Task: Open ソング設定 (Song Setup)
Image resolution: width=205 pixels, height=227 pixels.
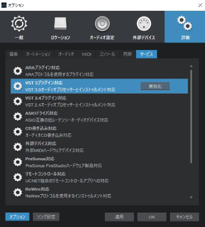Action: coord(46,217)
